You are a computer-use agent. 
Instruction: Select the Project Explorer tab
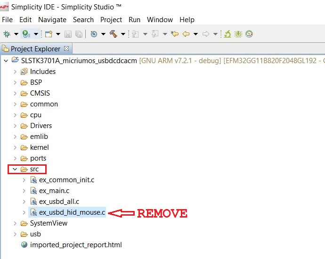point(35,49)
